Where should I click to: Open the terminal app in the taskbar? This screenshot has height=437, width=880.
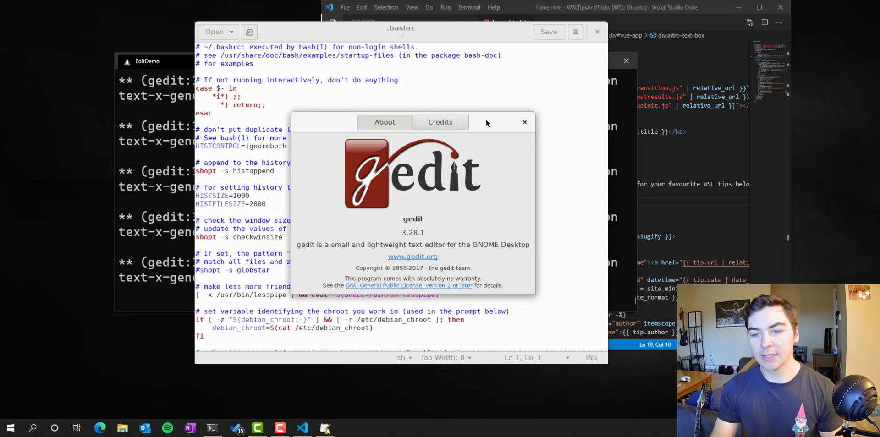click(x=212, y=428)
